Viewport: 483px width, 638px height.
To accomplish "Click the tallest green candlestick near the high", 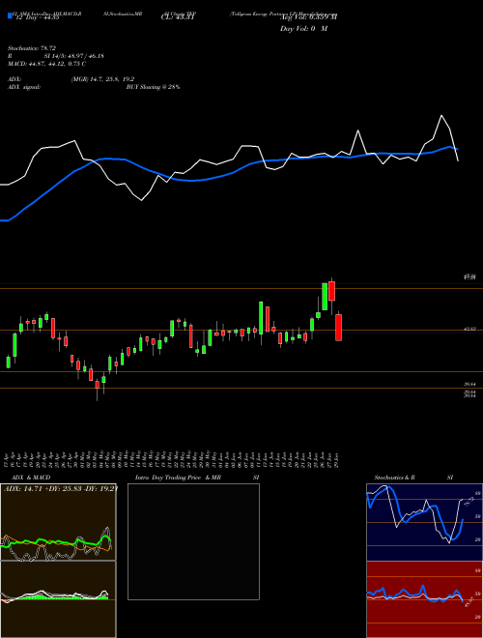I will click(325, 297).
